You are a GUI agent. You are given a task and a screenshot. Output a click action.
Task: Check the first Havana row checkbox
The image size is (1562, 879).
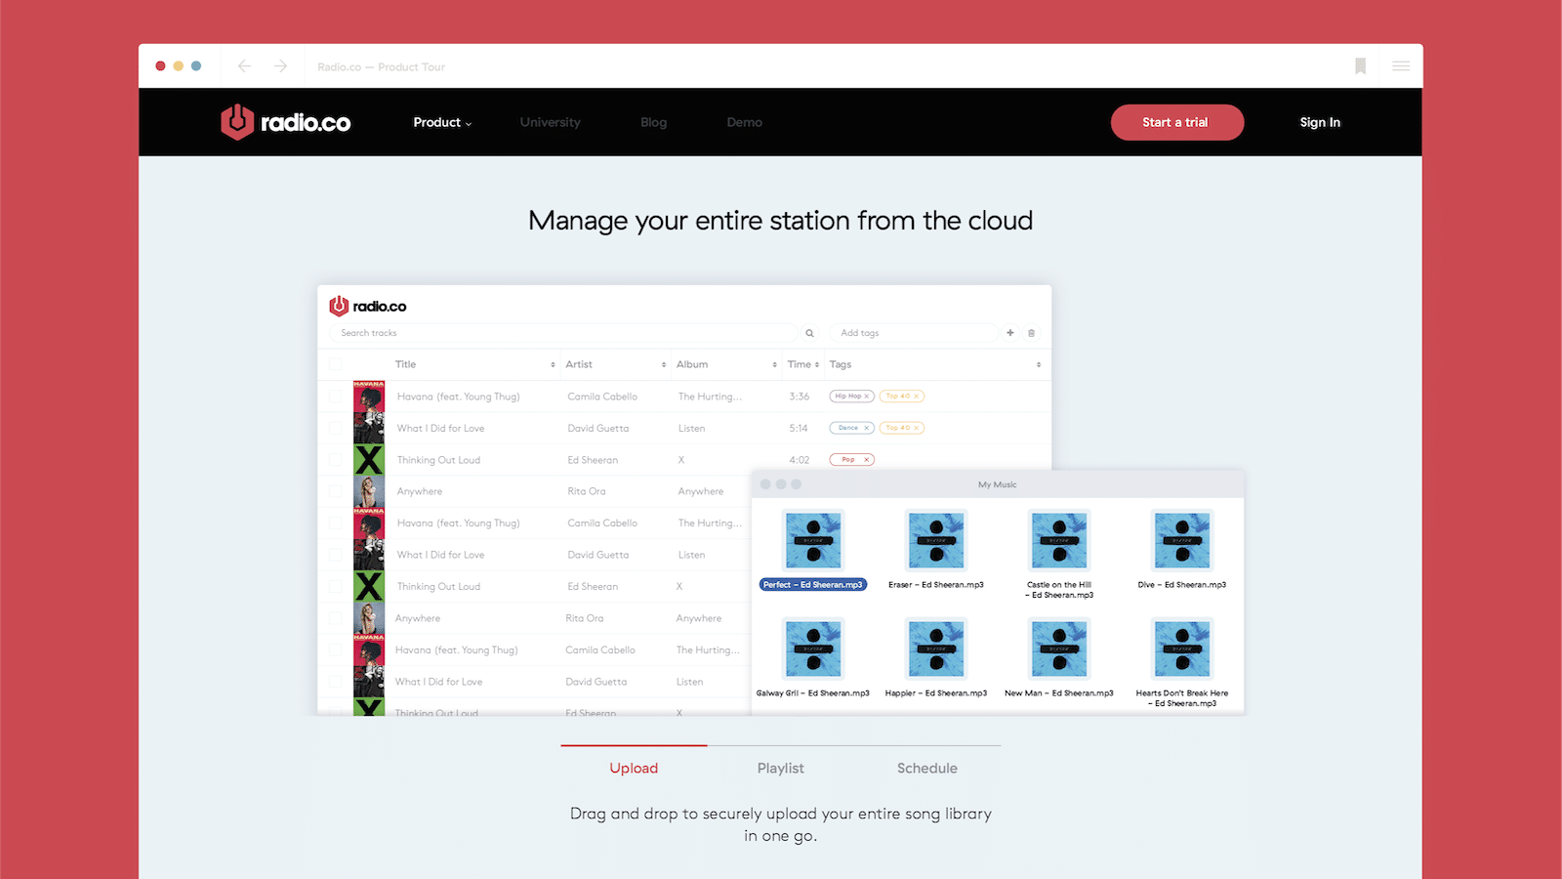click(x=336, y=397)
